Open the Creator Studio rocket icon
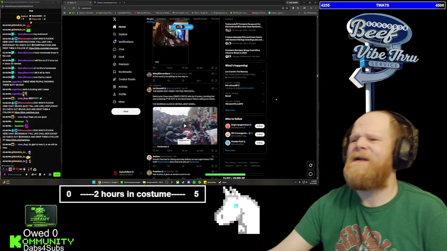This screenshot has width=447, height=251. (x=115, y=79)
